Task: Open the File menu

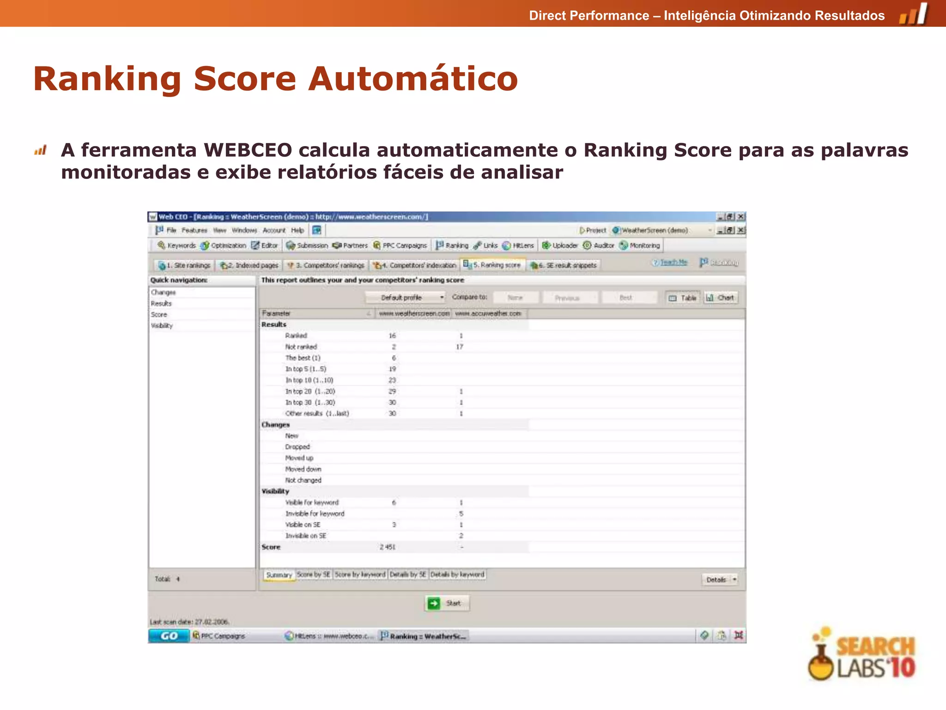Action: click(171, 230)
